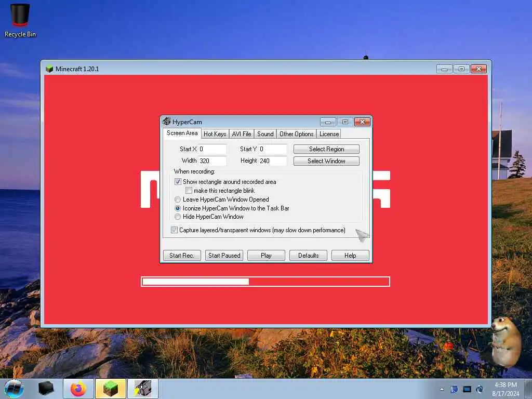Choose Iconize HyperCam Window to Task Bar

178,208
